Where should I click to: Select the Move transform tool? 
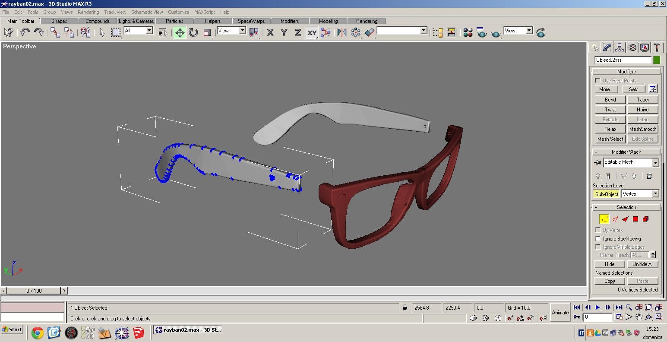180,32
